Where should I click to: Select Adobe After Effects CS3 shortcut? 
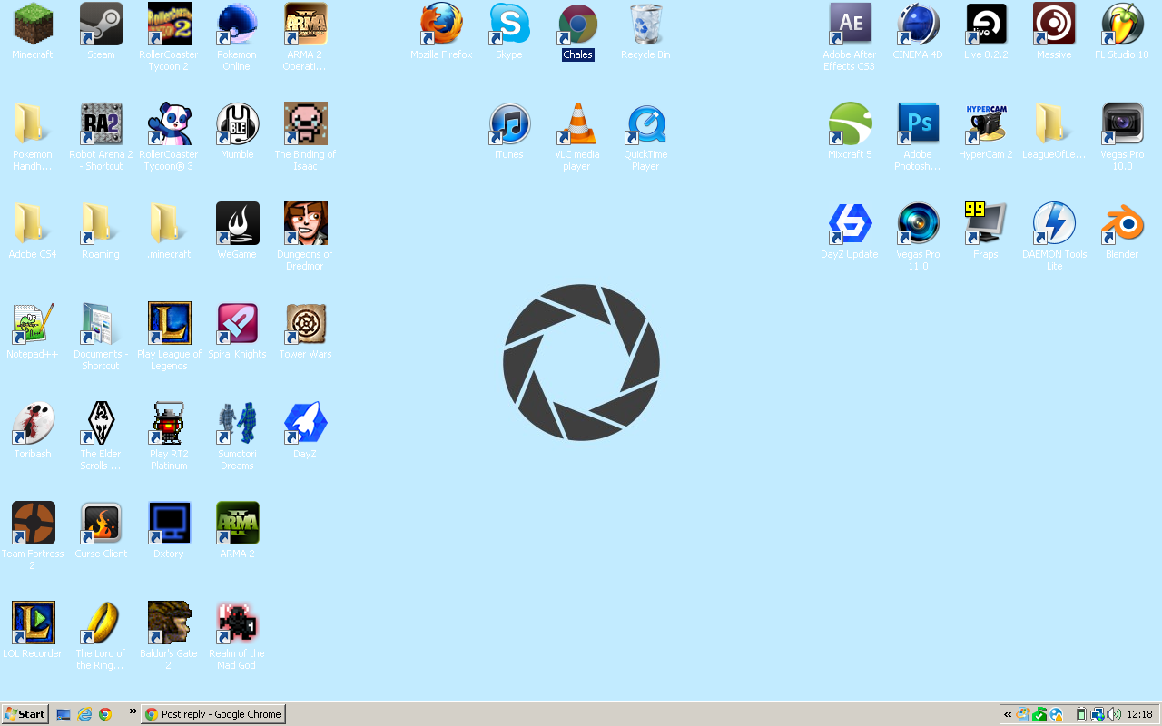point(850,25)
